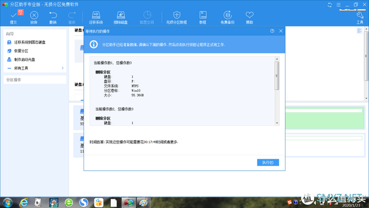Open the green 360 browser taskbar icon
Image resolution: width=369 pixels, height=208 pixels.
click(69, 203)
